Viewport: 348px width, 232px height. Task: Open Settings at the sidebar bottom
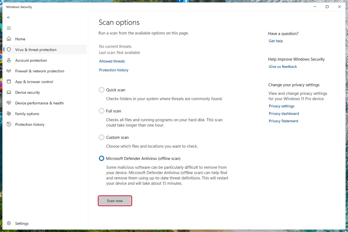45,223
